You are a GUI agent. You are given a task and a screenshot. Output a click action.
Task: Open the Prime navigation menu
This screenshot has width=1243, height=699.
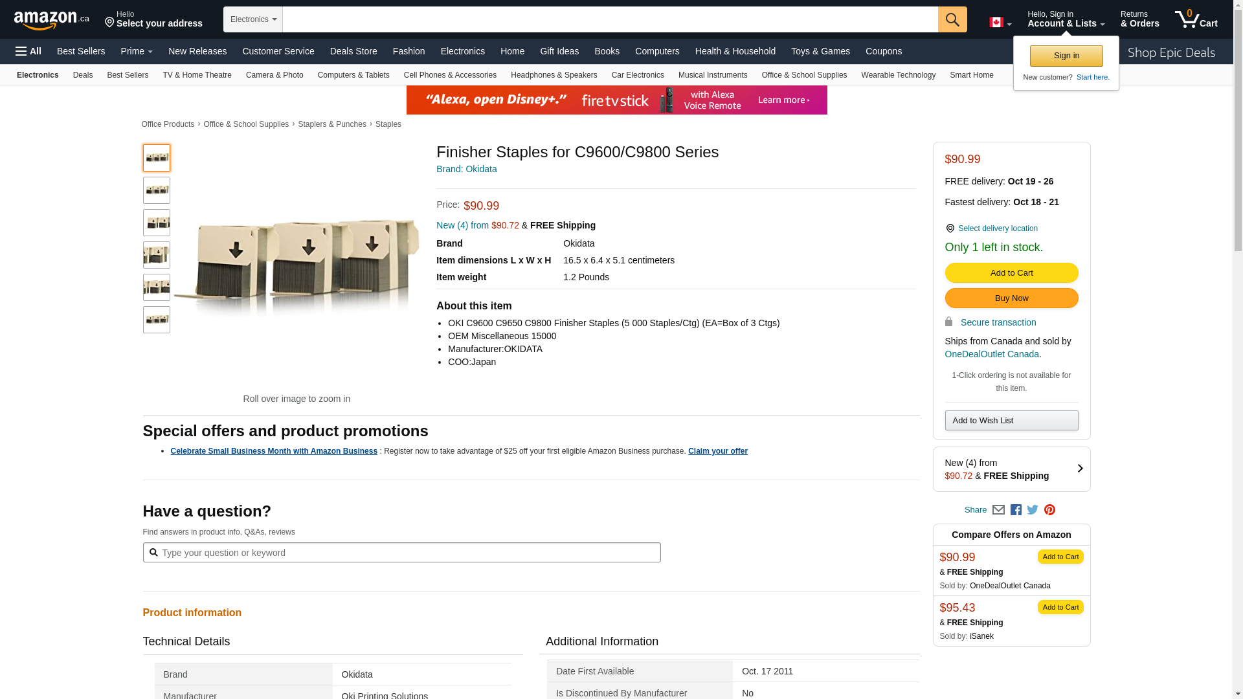pos(137,51)
